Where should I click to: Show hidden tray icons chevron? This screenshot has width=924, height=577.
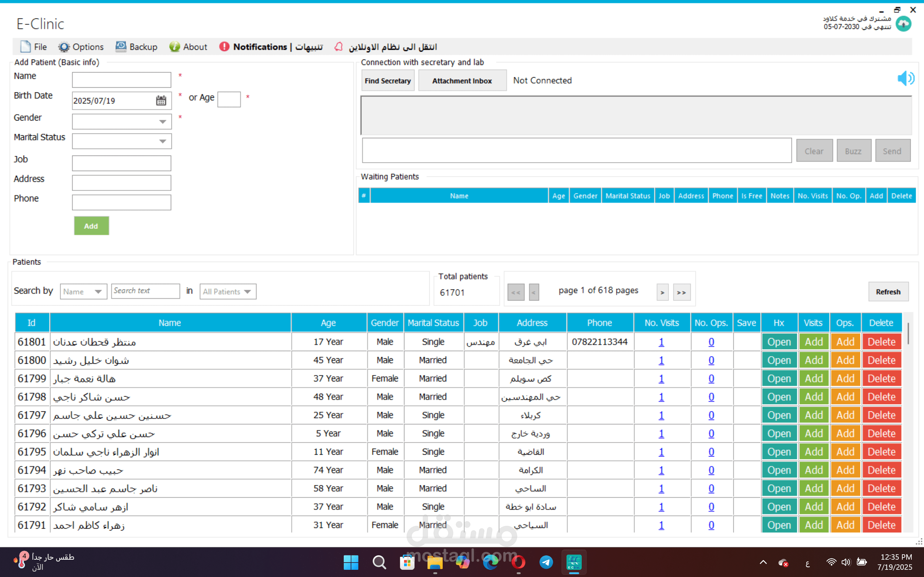pyautogui.click(x=763, y=562)
